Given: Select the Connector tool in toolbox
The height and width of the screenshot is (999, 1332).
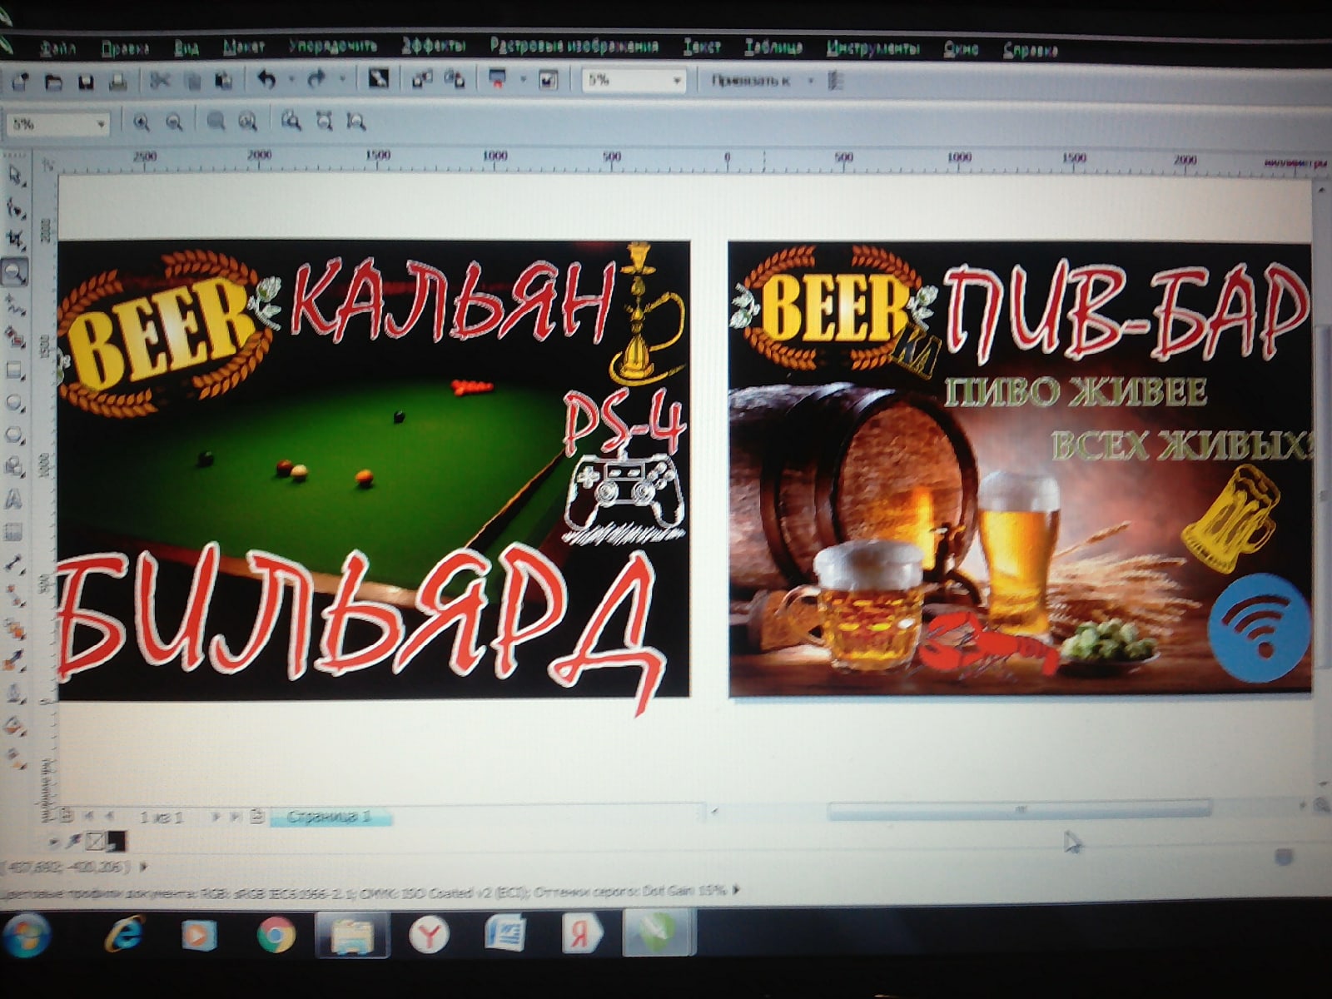Looking at the screenshot, I should click(15, 596).
